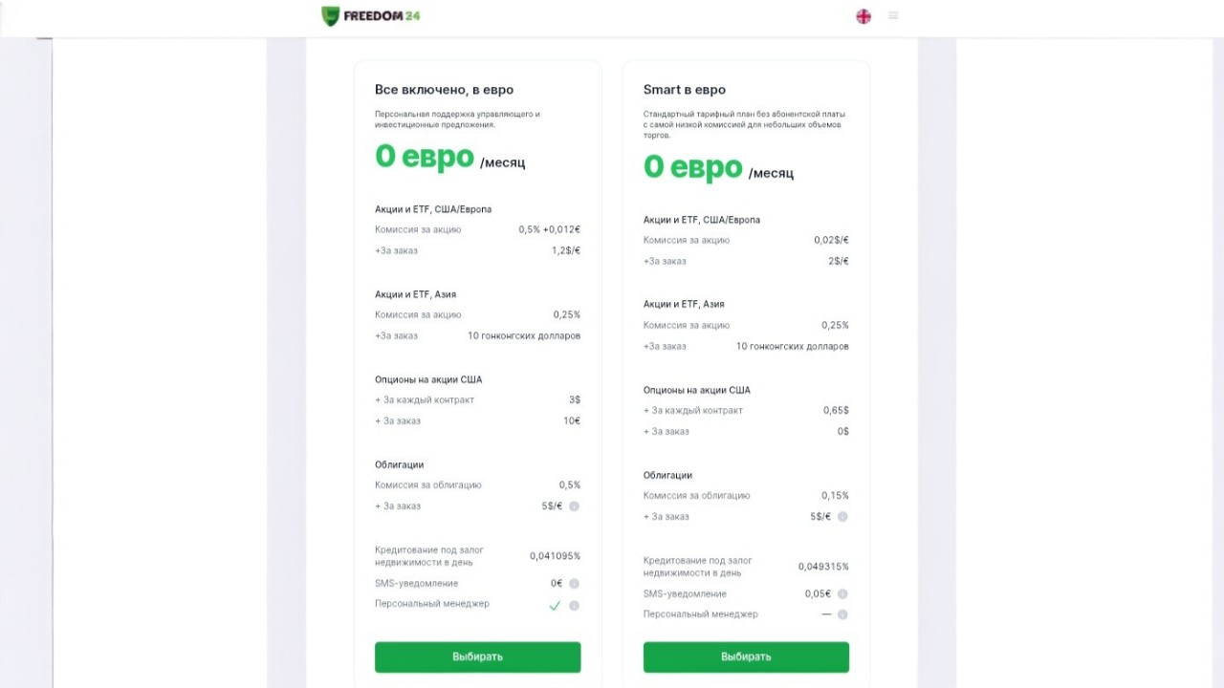Click the 'Smart в евро' plan title
1224x688 pixels.
(684, 90)
